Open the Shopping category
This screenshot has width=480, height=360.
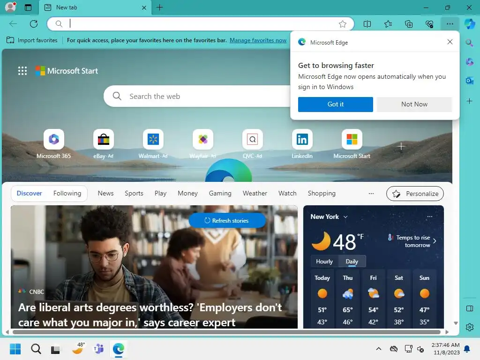coord(322,194)
